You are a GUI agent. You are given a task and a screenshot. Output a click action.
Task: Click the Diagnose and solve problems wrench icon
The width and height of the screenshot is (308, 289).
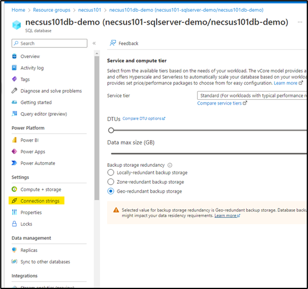[14, 90]
